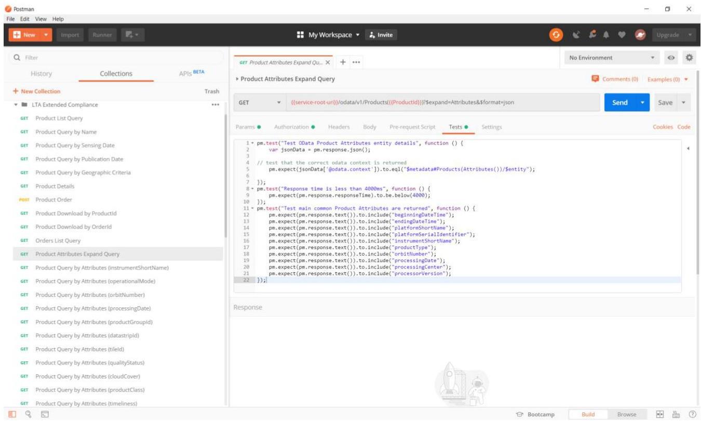The image size is (701, 421).
Task: Open the My Workspace dropdown
Action: (328, 35)
